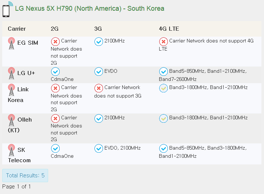The width and height of the screenshot is (264, 194).
Task: Click the red X icon in EG SIM 2G cell
Action: (55, 41)
